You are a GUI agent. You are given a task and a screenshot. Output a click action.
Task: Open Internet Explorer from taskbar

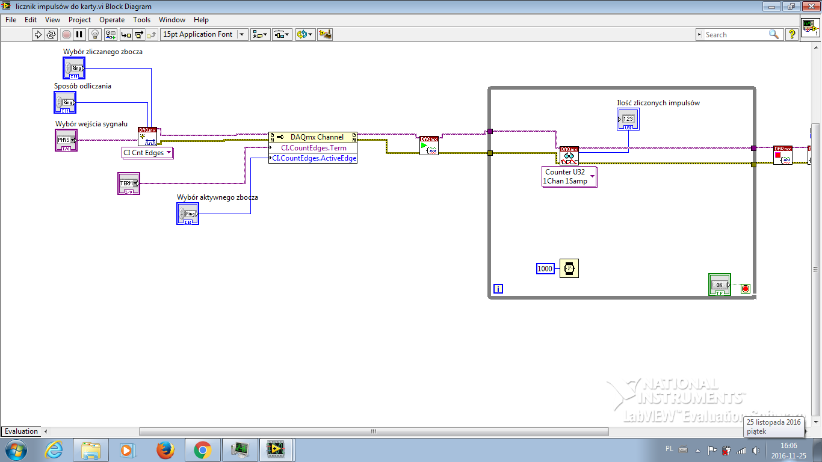[x=54, y=450]
